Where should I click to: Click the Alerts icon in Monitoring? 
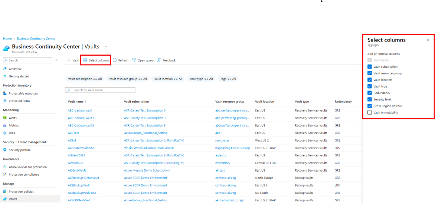pyautogui.click(x=5, y=118)
